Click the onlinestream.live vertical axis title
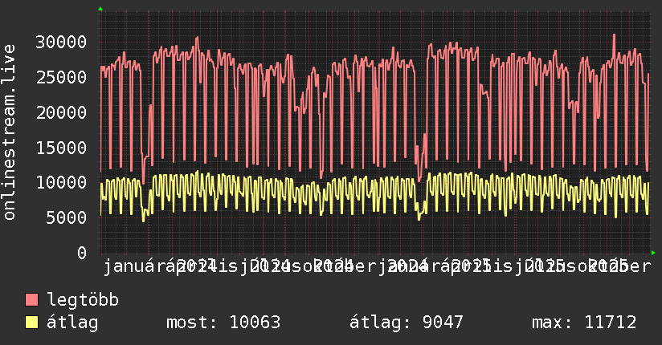This screenshot has height=345, width=662. (x=10, y=133)
